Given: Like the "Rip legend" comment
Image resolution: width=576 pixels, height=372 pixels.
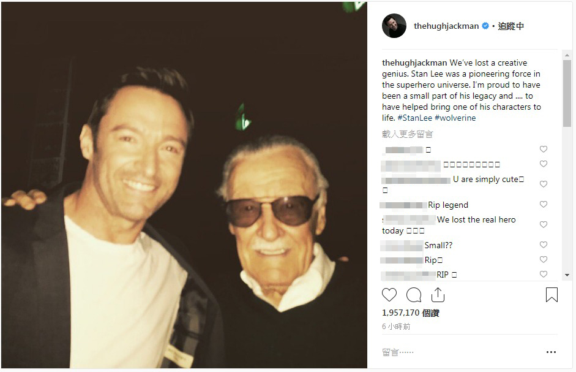Looking at the screenshot, I should [x=543, y=205].
